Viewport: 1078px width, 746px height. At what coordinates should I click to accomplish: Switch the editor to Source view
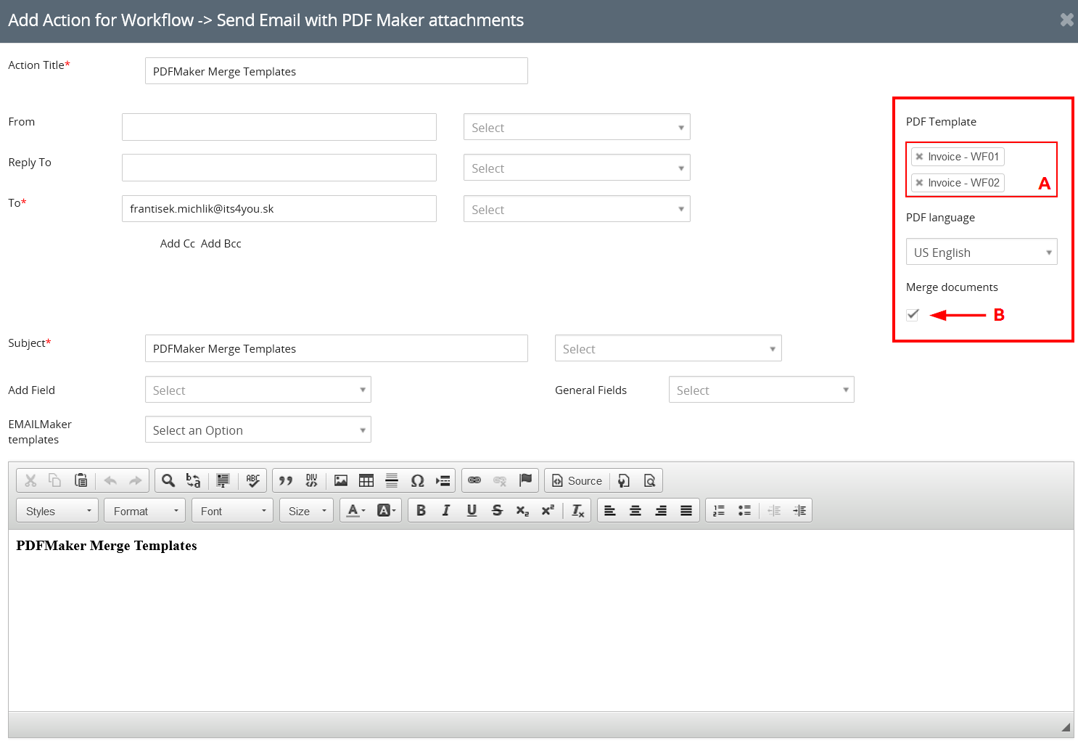(577, 480)
